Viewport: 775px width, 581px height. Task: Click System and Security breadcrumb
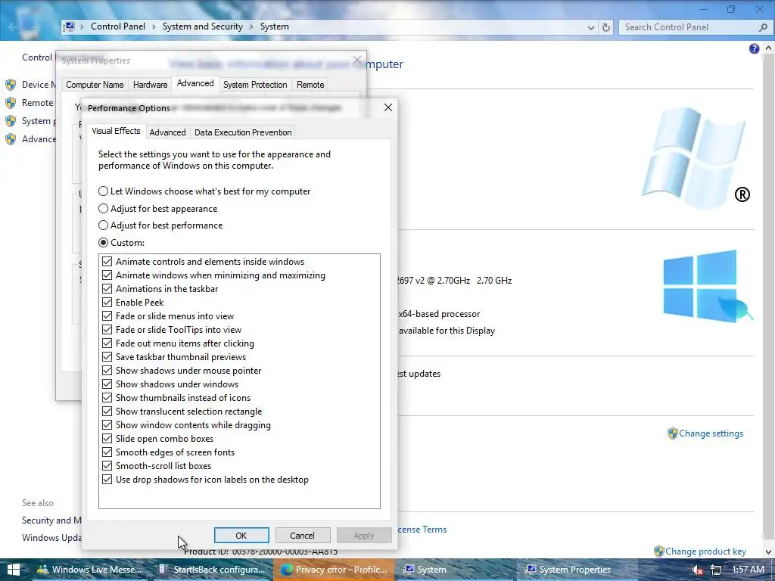(203, 26)
